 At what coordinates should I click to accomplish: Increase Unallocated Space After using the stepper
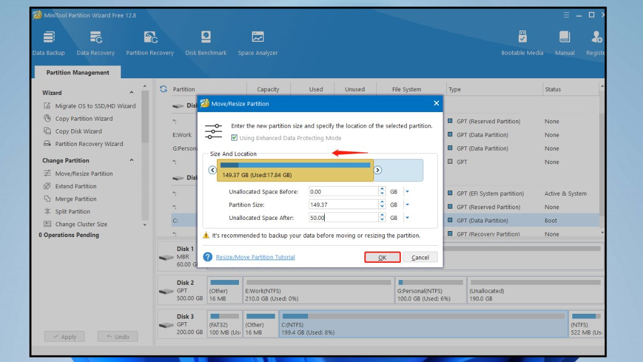tap(382, 215)
